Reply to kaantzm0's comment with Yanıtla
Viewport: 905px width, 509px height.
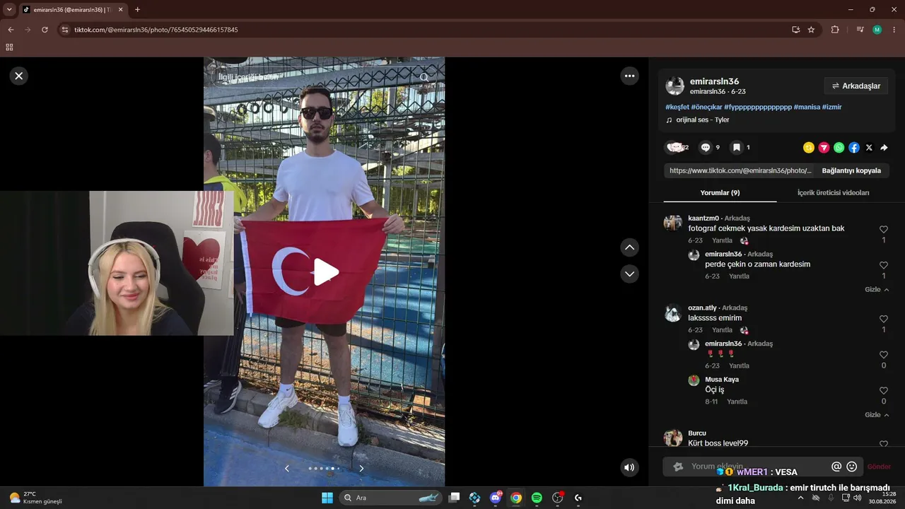tap(722, 241)
